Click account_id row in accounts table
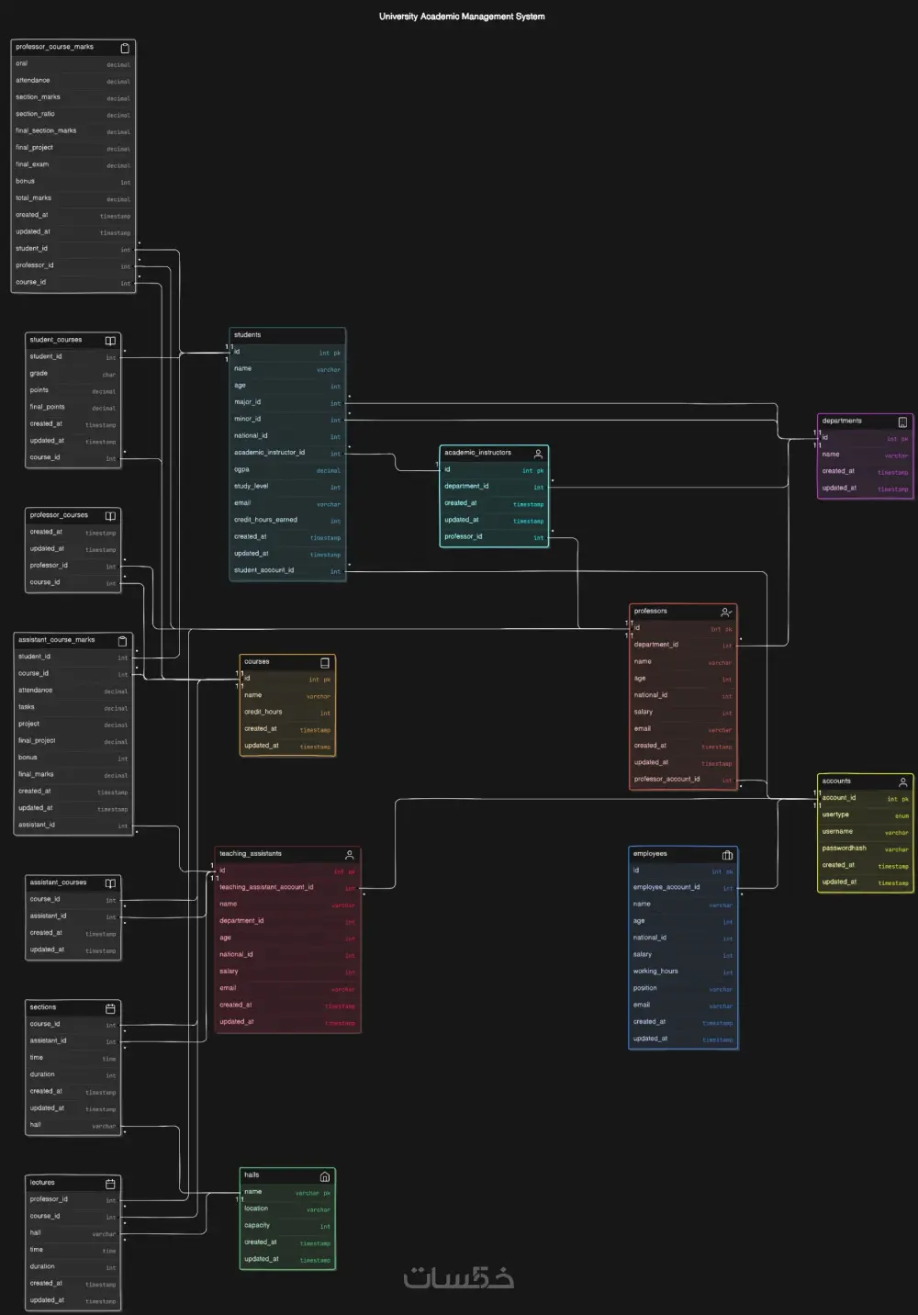The height and width of the screenshot is (1315, 918). (x=865, y=798)
